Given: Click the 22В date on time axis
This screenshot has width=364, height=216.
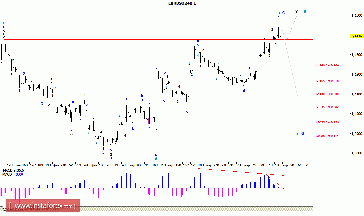Looking at the screenshot, I should [216, 165].
